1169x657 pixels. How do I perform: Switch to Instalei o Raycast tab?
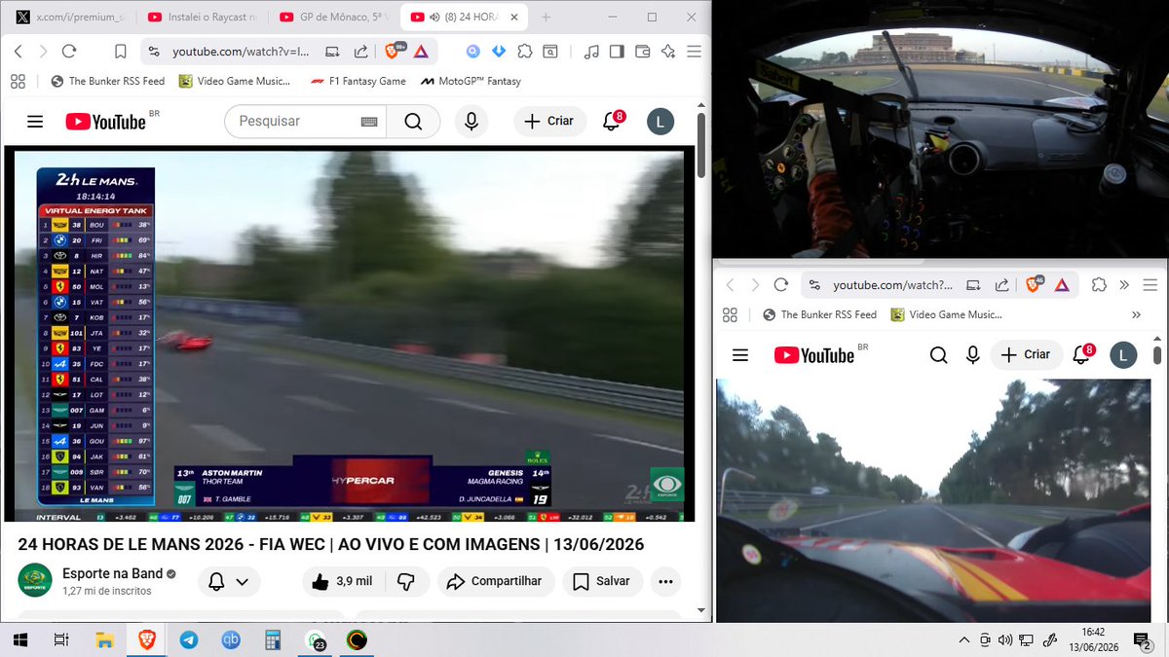pos(202,18)
